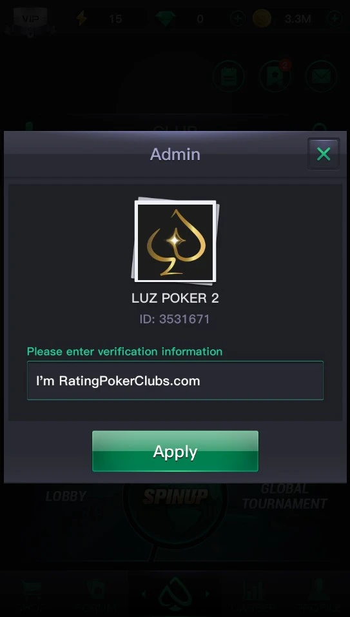Tap the center spade icon in bottom bar
Screen dimensions: 350x617
click(175, 594)
